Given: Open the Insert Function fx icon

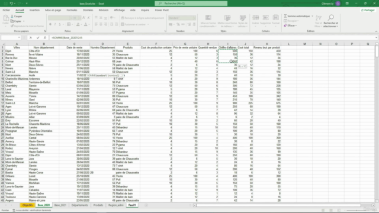Looking at the screenshot, I should click(x=45, y=38).
